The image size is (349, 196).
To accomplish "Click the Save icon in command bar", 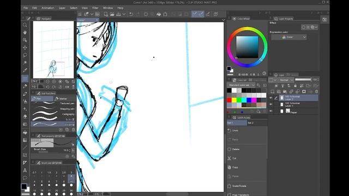I will coord(119,14).
